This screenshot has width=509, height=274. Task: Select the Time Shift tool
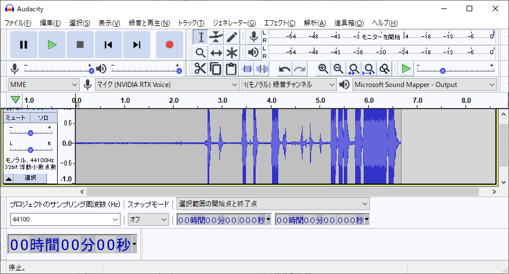pyautogui.click(x=216, y=53)
